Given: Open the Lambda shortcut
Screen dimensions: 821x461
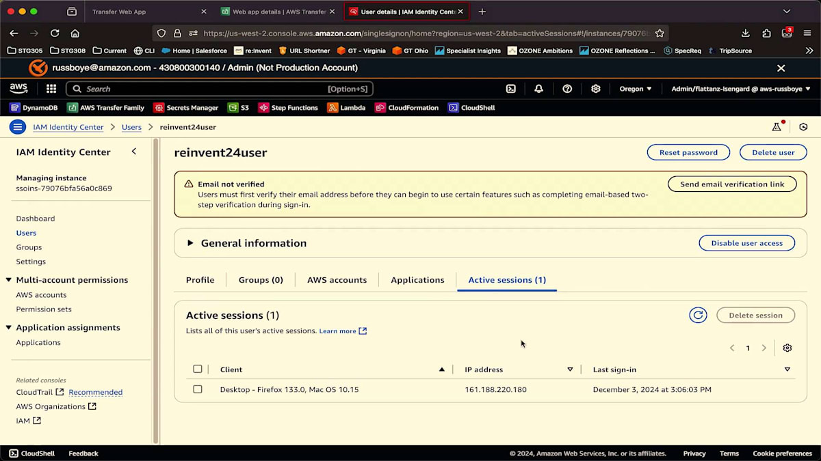Looking at the screenshot, I should (x=347, y=107).
